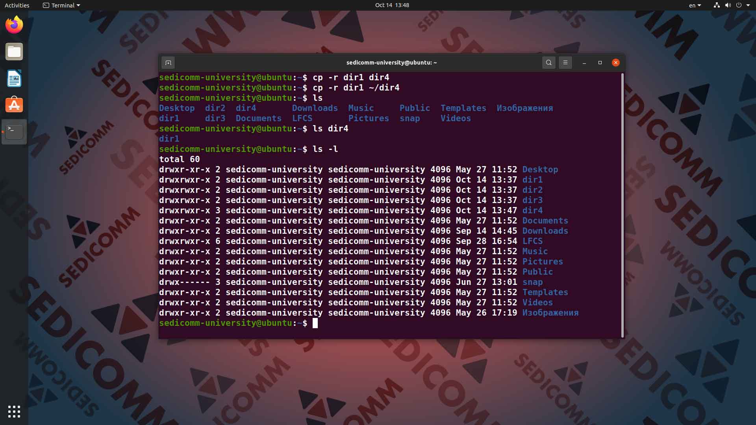Select the Terminal icon in the dock
This screenshot has height=425, width=756.
(x=14, y=132)
